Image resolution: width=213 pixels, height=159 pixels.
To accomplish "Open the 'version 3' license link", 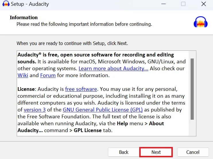I will 35,110.
